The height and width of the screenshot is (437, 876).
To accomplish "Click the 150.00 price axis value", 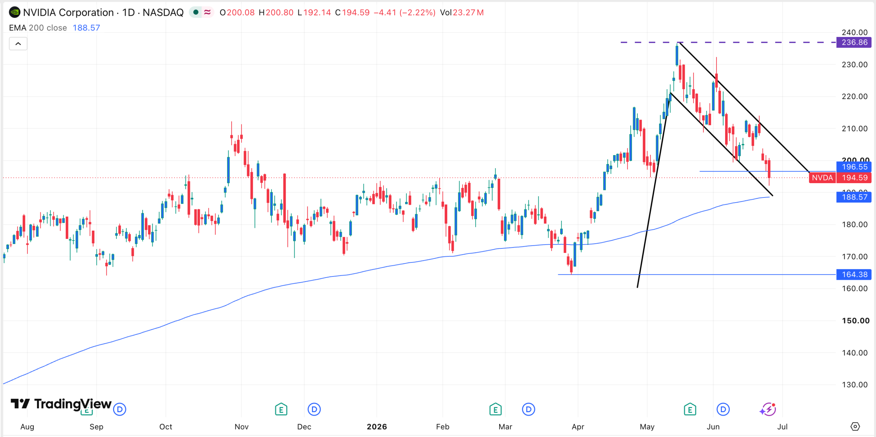I will (855, 320).
